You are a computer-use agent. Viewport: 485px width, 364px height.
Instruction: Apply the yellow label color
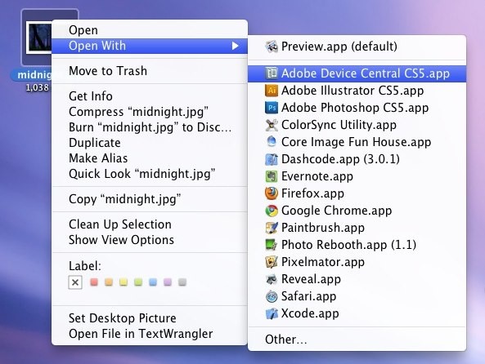coord(123,282)
